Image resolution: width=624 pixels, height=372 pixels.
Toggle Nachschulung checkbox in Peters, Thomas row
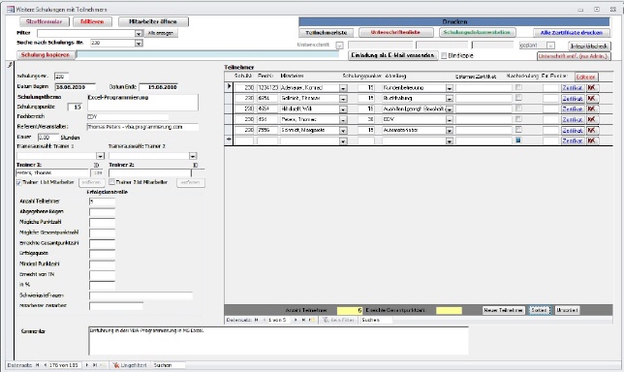pos(518,119)
